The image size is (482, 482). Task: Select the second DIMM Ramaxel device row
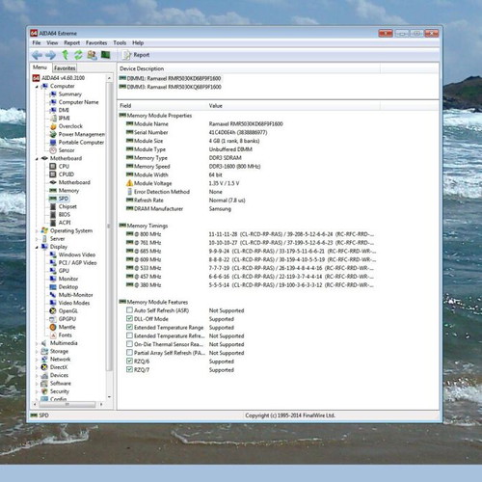(x=170, y=87)
